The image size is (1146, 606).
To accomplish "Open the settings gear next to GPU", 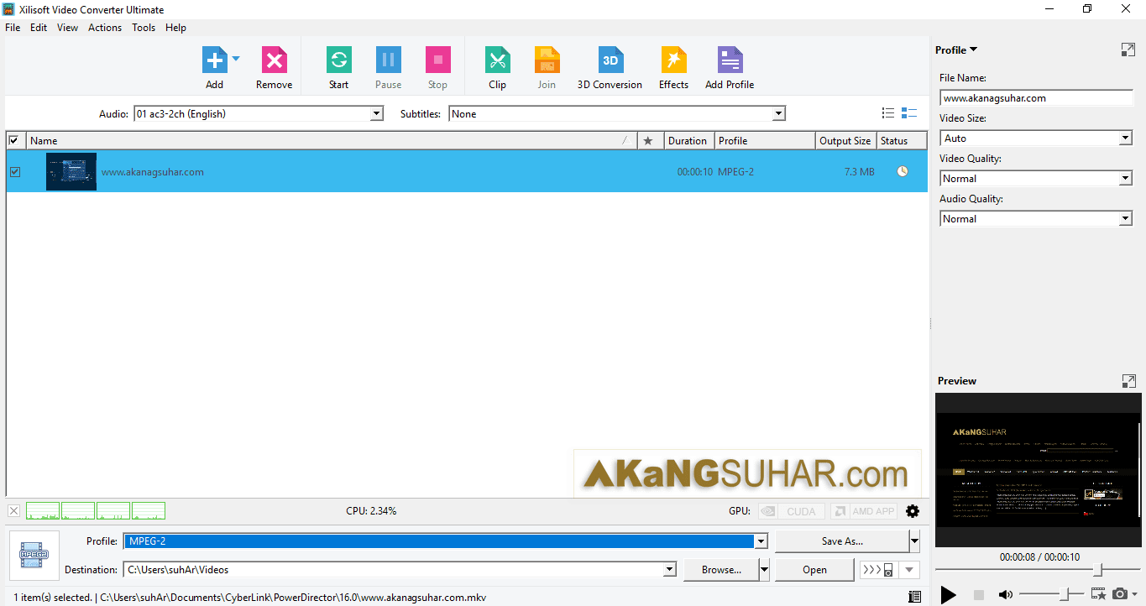I will pyautogui.click(x=913, y=511).
